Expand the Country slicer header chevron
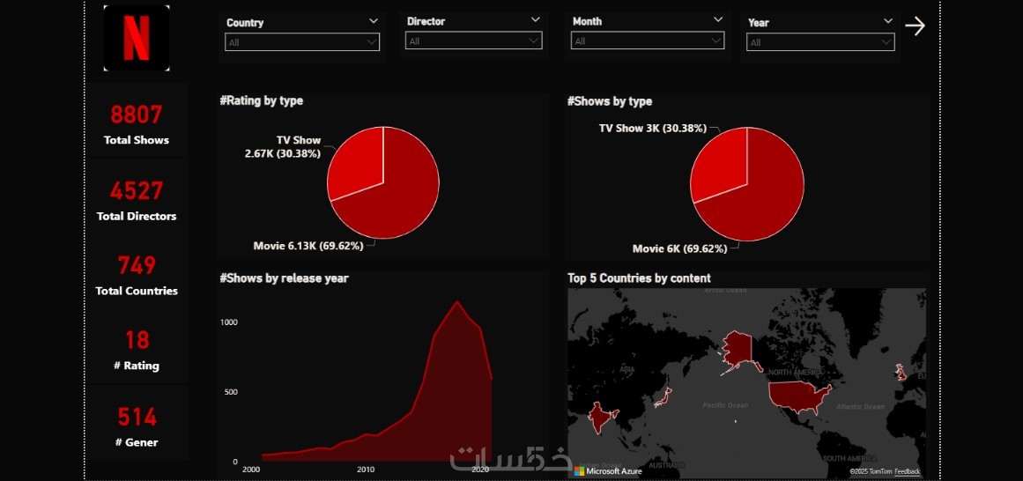Image resolution: width=1023 pixels, height=481 pixels. [374, 21]
